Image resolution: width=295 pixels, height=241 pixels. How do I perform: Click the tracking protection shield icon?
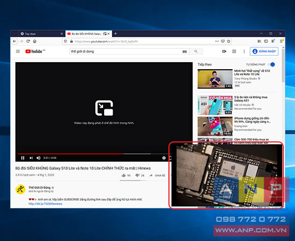coord(65,41)
